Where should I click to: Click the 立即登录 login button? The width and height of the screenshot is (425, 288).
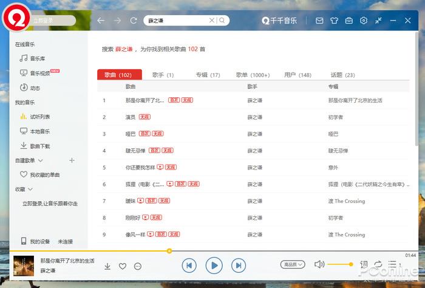(x=46, y=21)
